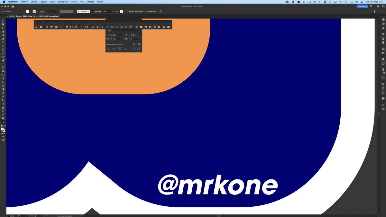
Task: Expand the Opacidad value arrow
Action: (112, 12)
